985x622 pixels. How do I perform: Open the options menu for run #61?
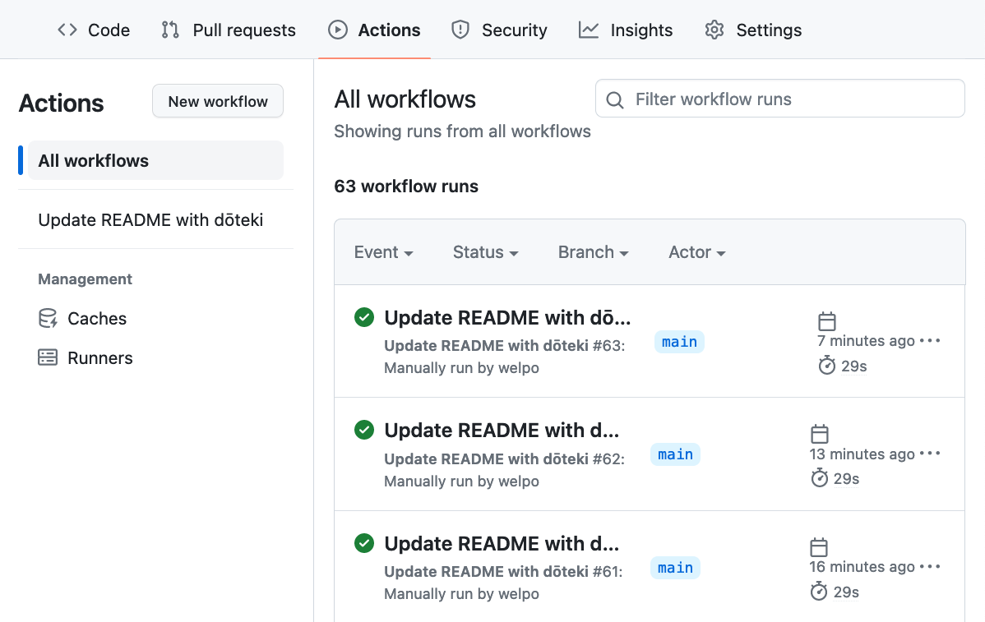point(930,566)
